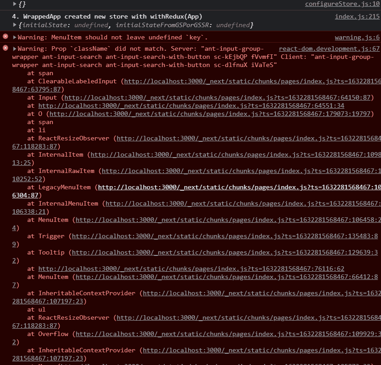The image size is (381, 365).
Task: Open ClearableLabeledInput stack trace link
Action: click(x=252, y=82)
